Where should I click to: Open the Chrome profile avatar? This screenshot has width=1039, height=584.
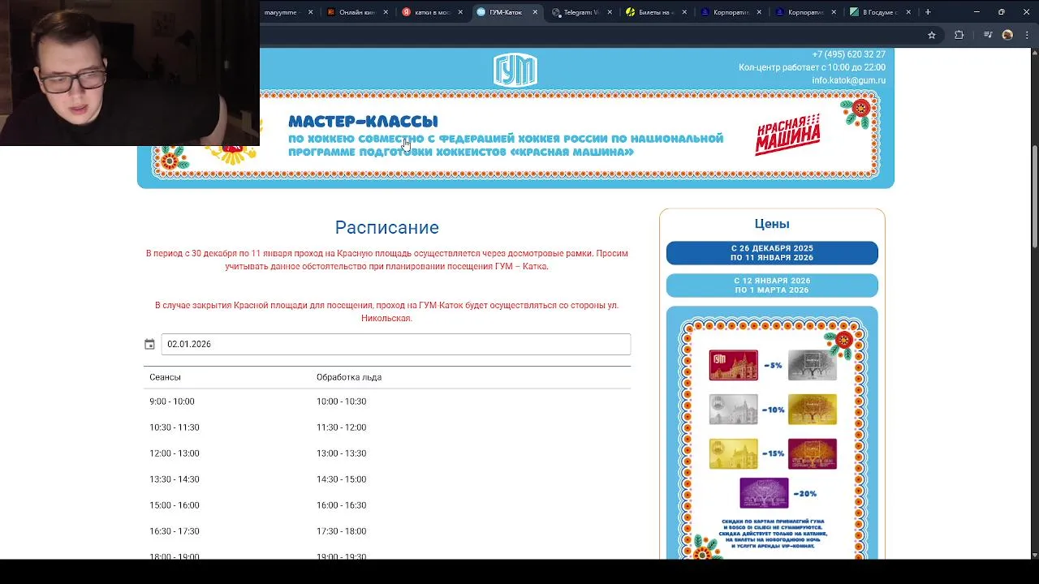point(1007,35)
